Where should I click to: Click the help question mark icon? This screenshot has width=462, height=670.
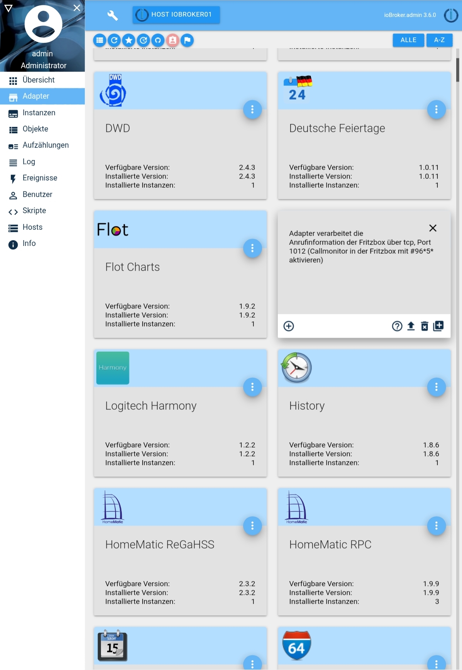point(397,326)
